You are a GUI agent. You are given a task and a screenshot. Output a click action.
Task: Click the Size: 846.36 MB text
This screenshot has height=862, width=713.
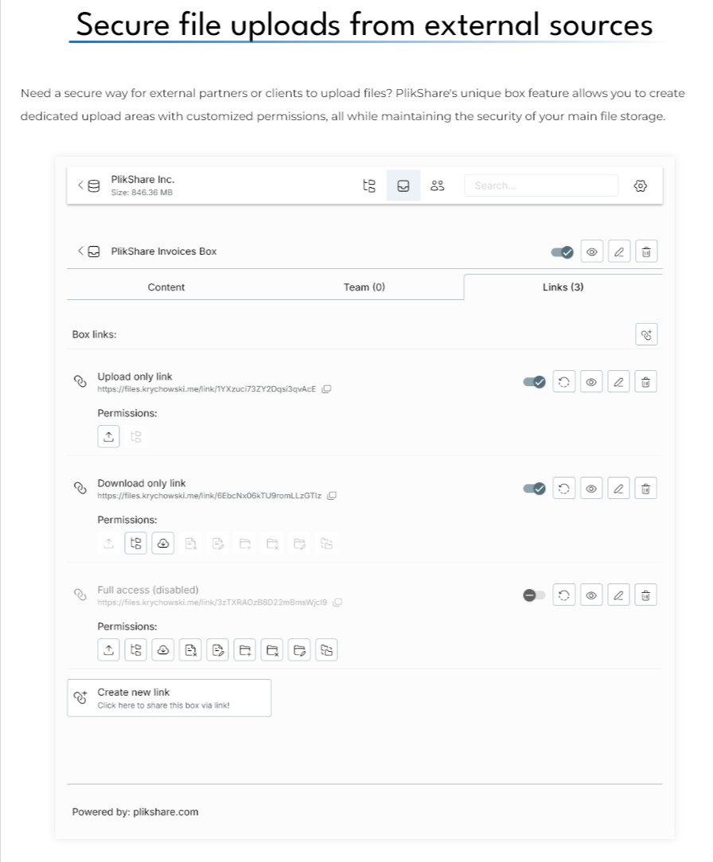(142, 193)
